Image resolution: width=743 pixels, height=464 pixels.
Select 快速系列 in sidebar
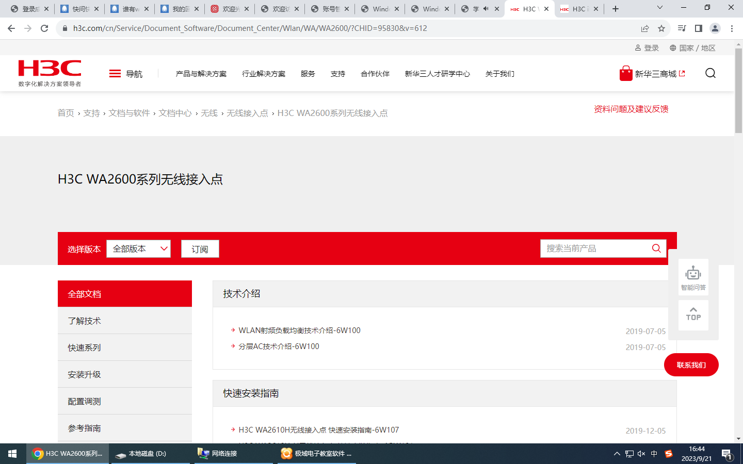click(x=125, y=347)
